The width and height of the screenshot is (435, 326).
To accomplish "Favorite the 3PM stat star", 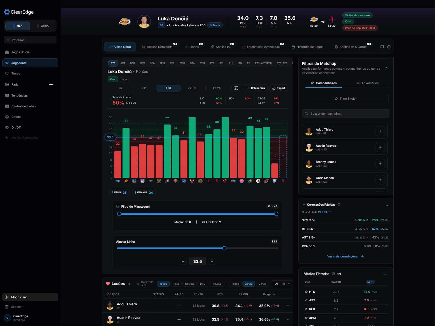I will [306, 318].
